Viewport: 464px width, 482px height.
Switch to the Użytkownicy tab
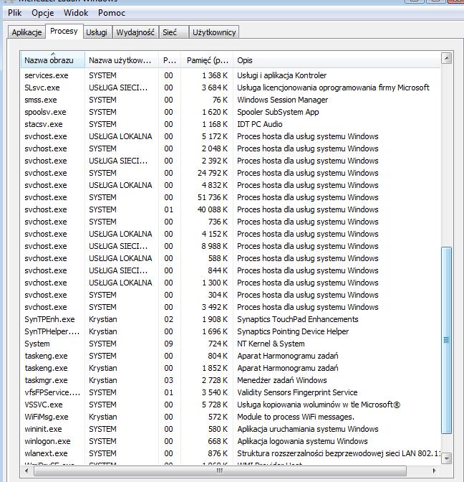pyautogui.click(x=213, y=32)
